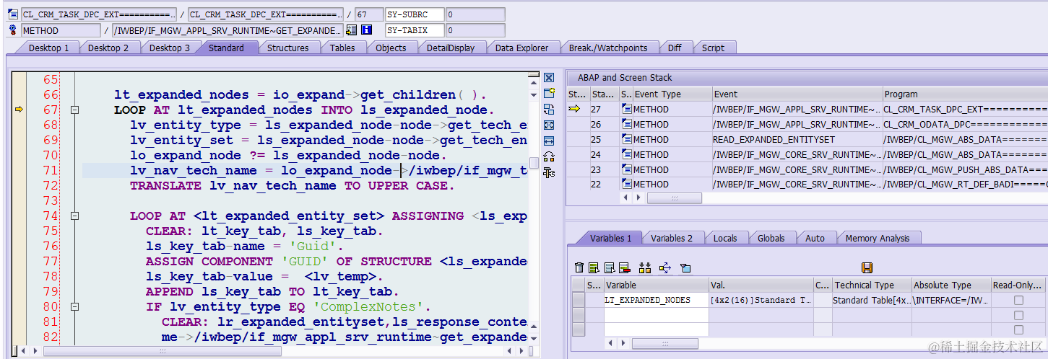Open the Objects tab
The image size is (1048, 359).
391,48
